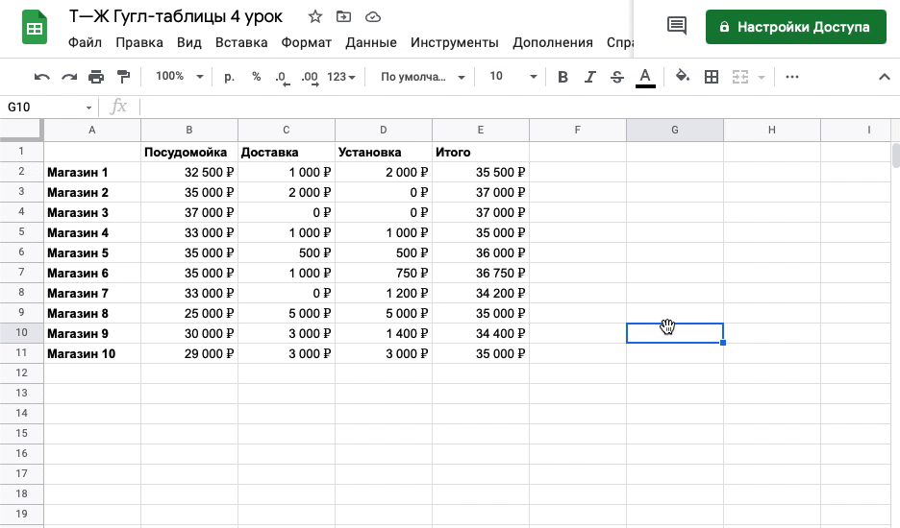Viewport: 900px width, 528px height.
Task: Apply percent format
Action: [256, 77]
